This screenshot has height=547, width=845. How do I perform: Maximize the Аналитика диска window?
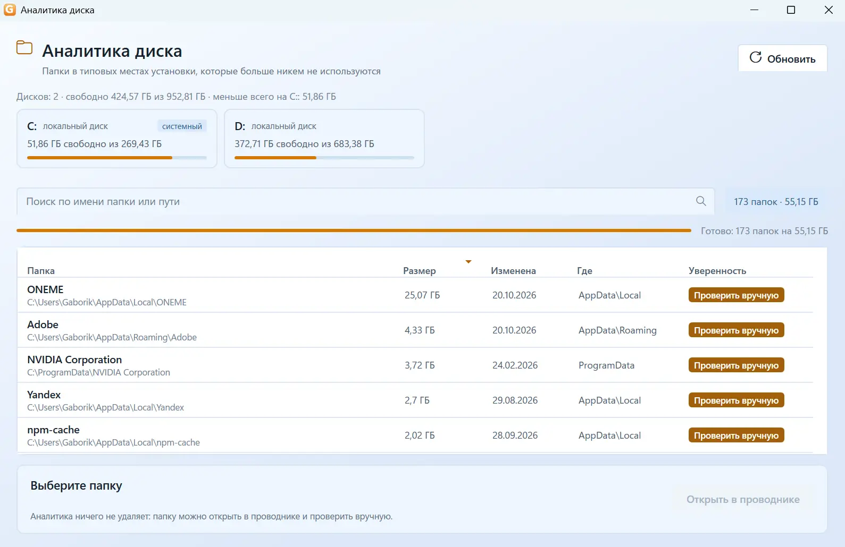click(x=791, y=10)
